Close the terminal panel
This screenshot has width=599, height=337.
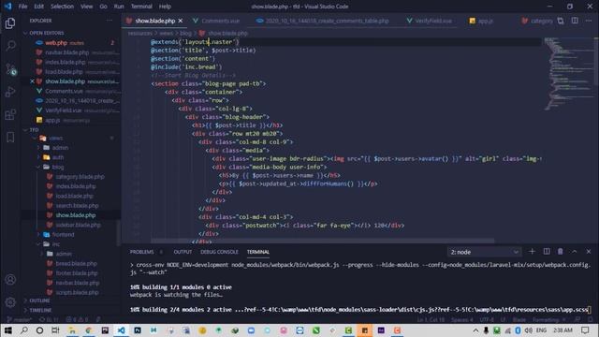[x=589, y=252]
